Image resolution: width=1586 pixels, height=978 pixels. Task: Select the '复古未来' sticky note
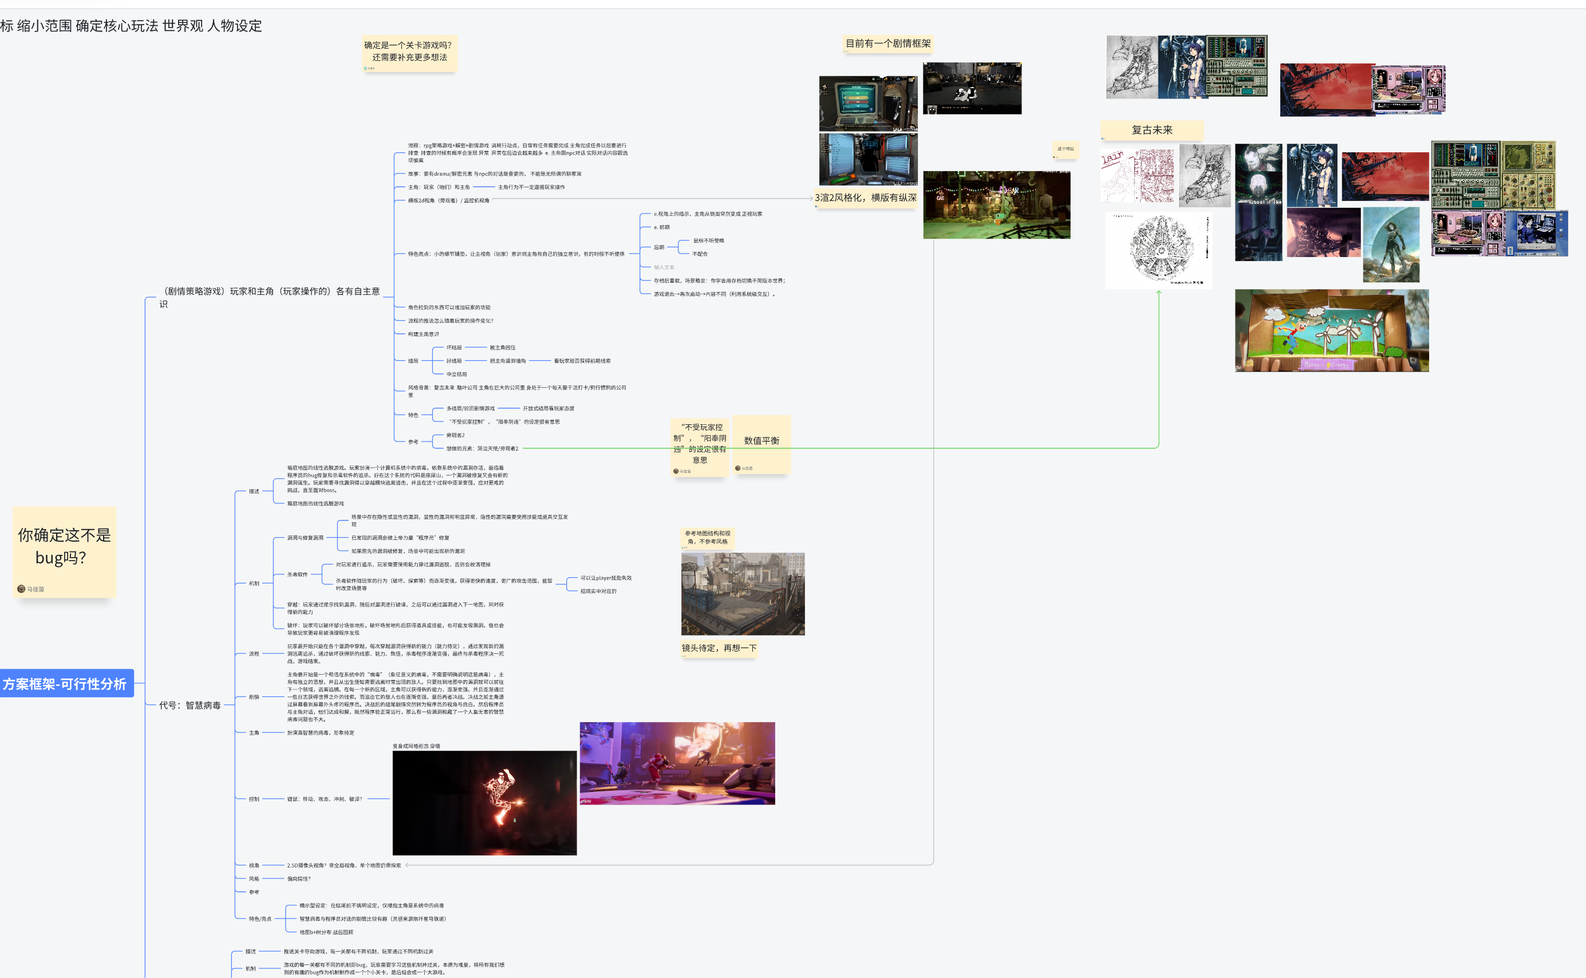coord(1151,130)
